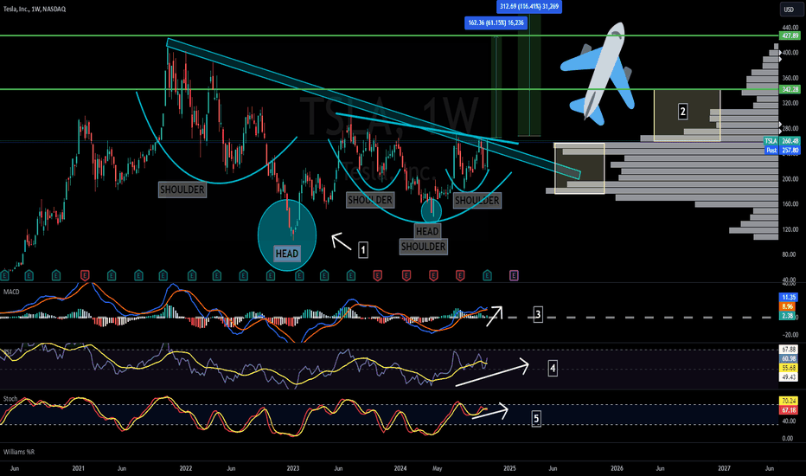Click the 67.88 RSI axis label
806x476 pixels.
point(789,350)
